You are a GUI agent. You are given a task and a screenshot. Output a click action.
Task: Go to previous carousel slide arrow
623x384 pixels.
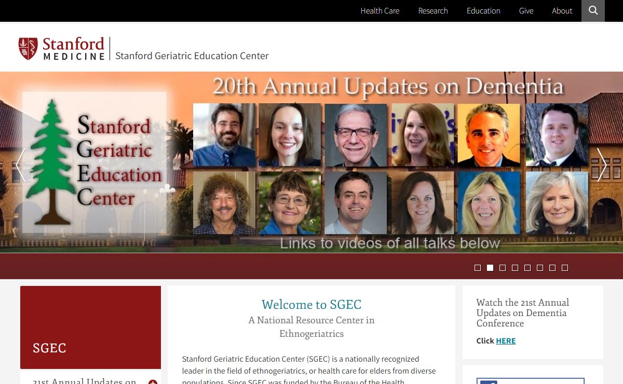pos(20,164)
